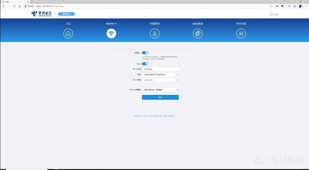Click the logout icon at top right
The width and height of the screenshot is (309, 170).
tap(271, 14)
